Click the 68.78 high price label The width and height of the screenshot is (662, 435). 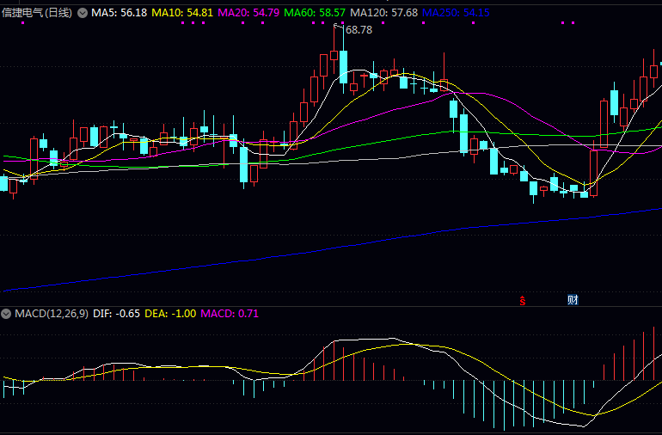(x=359, y=30)
